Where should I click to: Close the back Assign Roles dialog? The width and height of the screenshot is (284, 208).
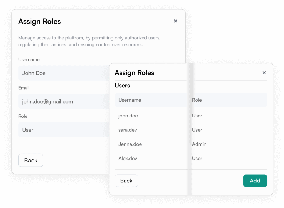pyautogui.click(x=176, y=21)
